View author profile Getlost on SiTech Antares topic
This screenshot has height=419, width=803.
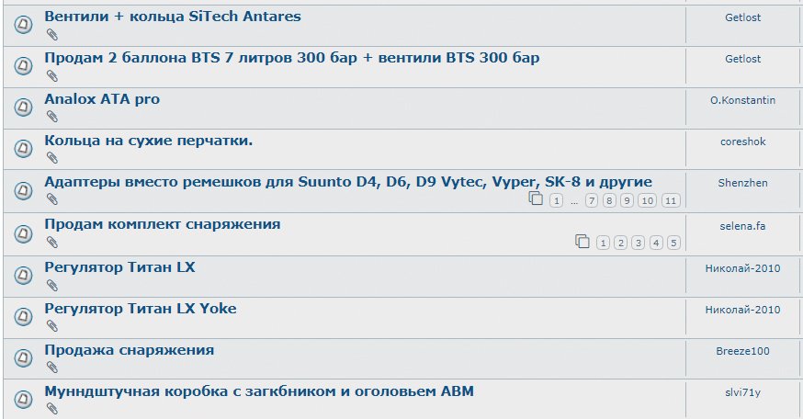[742, 17]
